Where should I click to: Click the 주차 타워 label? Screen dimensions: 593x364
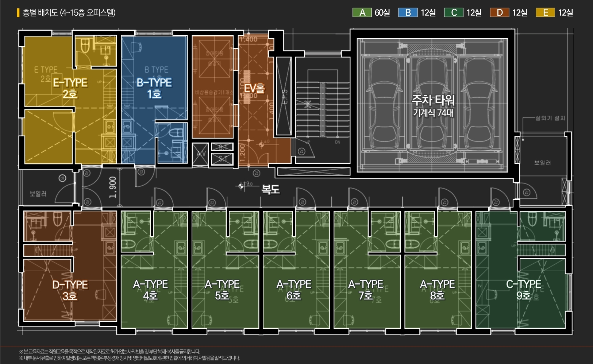433,100
